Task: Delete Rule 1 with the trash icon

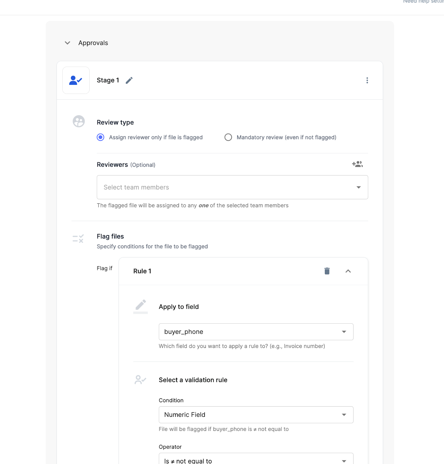Action: [327, 271]
